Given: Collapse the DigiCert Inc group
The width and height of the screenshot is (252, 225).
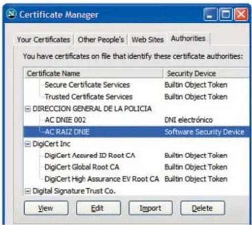Looking at the screenshot, I should (27, 144).
